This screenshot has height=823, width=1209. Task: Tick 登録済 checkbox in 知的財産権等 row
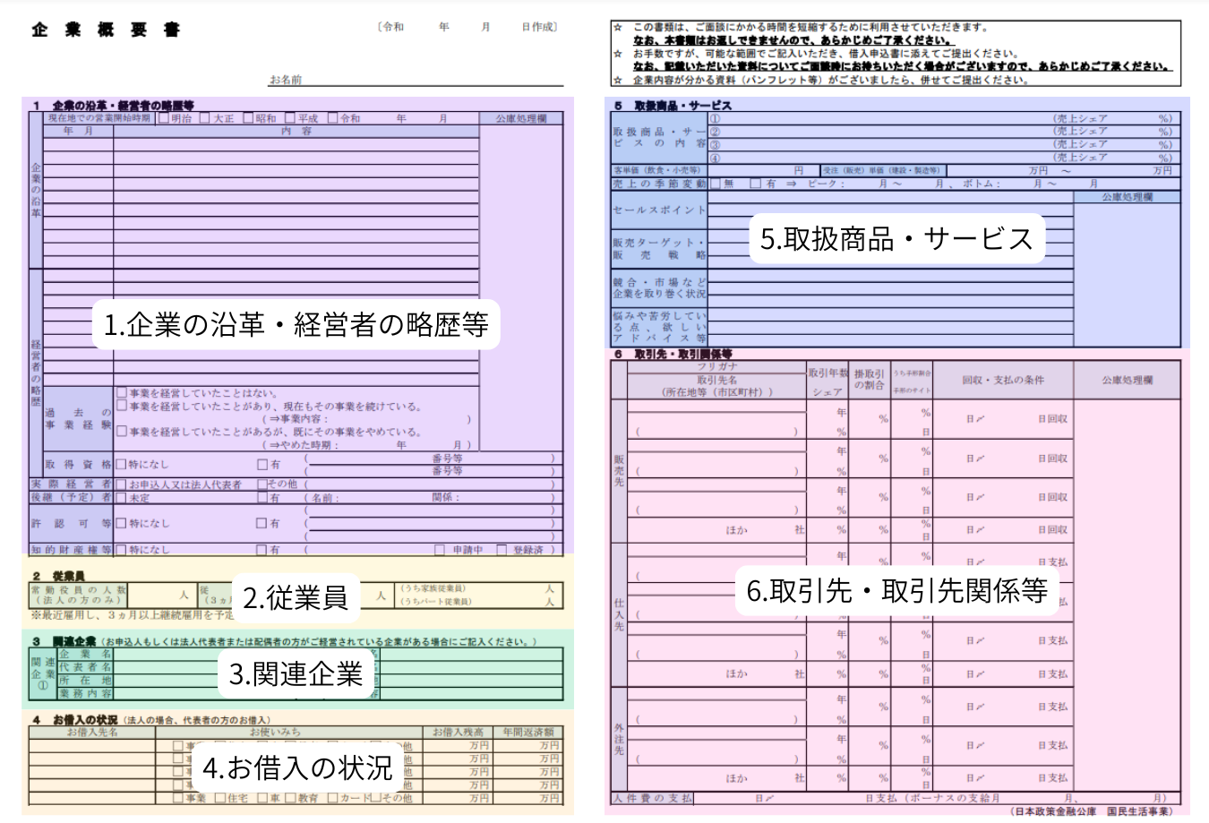click(x=502, y=550)
